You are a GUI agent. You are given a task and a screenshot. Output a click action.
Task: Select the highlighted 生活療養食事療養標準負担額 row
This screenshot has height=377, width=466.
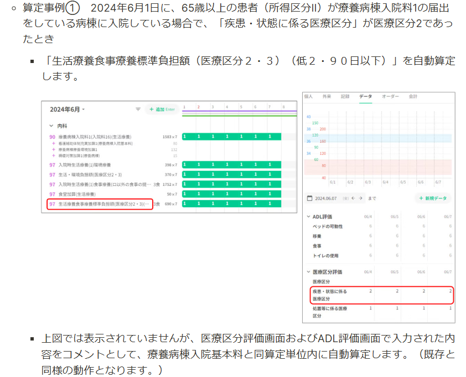pos(100,204)
